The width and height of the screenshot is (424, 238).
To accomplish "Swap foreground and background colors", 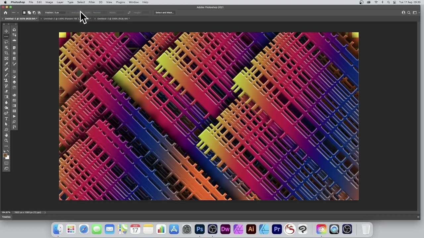I will pyautogui.click(x=8, y=151).
